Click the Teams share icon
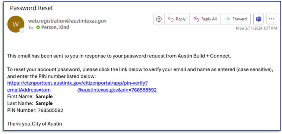282x134 pixels. 258,19
